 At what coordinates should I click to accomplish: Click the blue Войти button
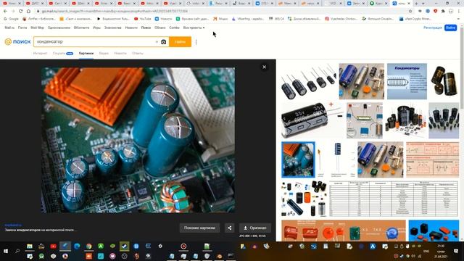[x=451, y=28]
